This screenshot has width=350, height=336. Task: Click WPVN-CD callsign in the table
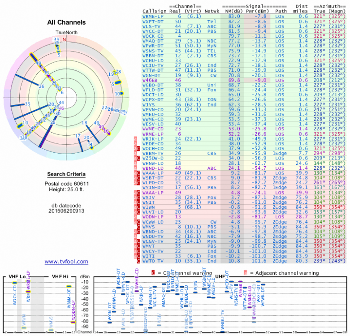click(153, 110)
